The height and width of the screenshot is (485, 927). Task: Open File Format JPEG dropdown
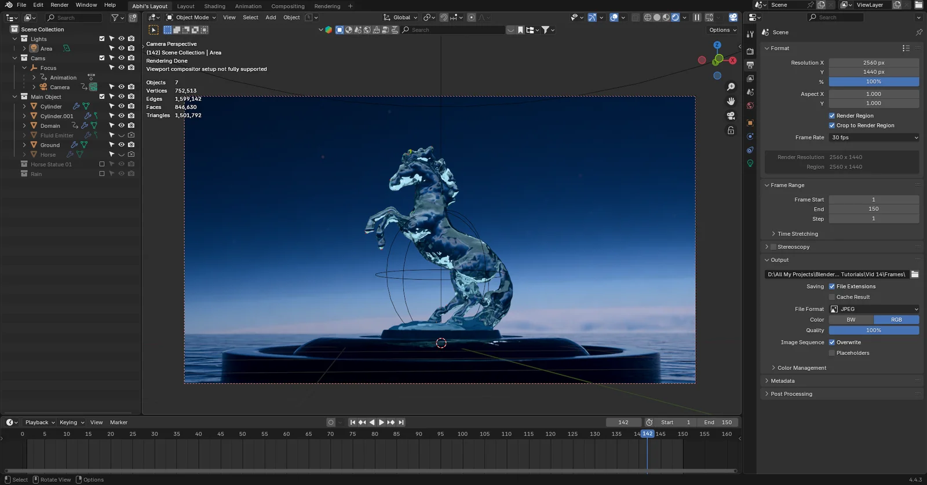click(874, 309)
